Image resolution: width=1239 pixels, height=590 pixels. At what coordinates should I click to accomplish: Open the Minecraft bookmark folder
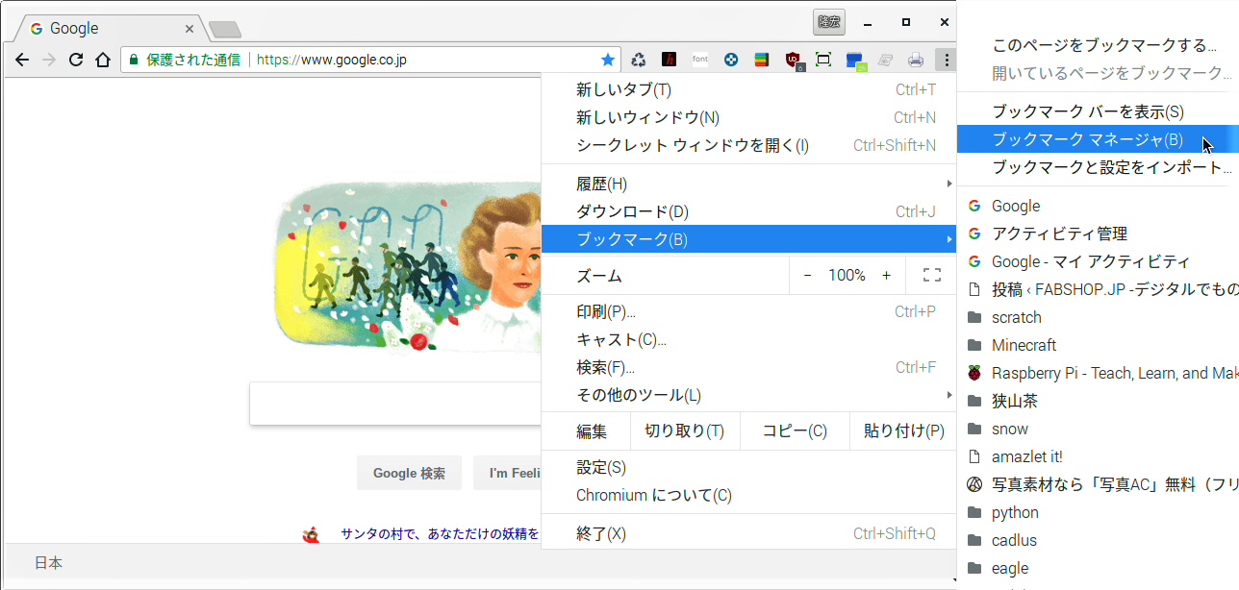coord(1099,345)
